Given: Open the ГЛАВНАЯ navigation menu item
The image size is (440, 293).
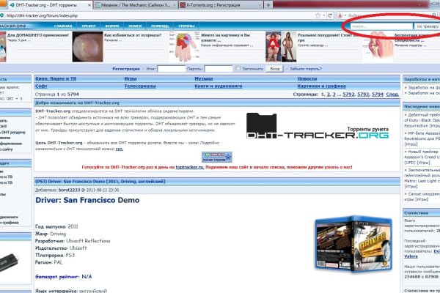Looking at the screenshot, I should (63, 26).
